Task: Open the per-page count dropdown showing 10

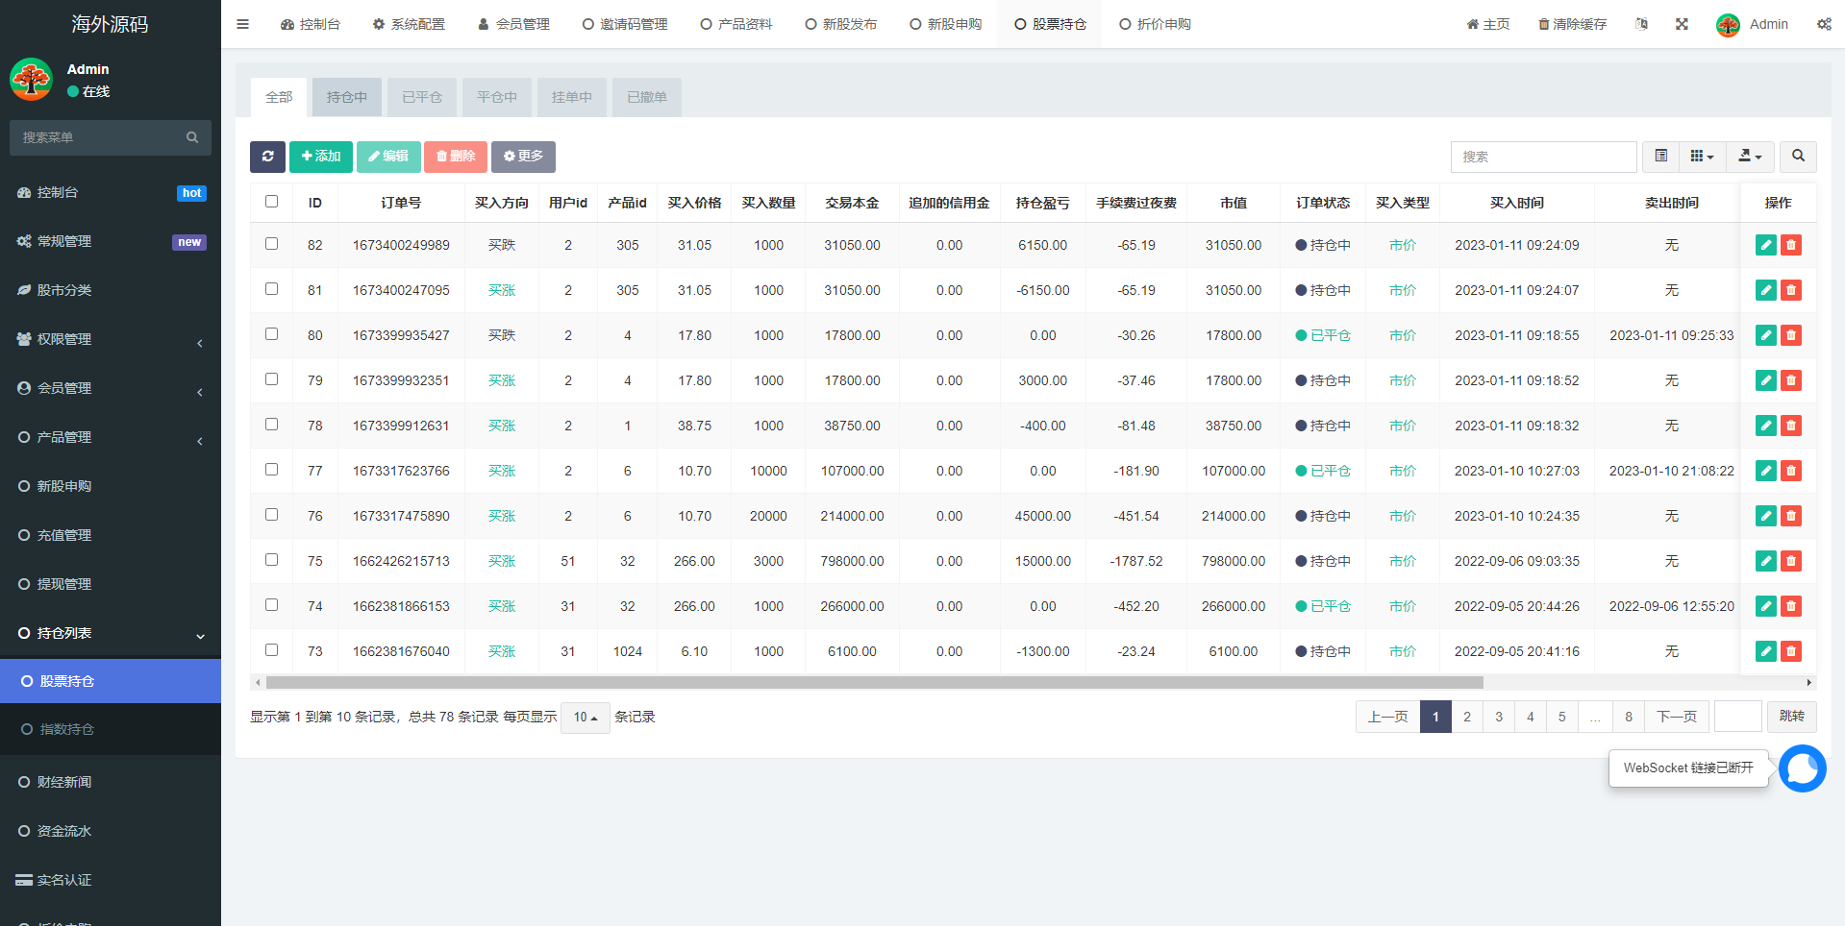Action: click(585, 717)
